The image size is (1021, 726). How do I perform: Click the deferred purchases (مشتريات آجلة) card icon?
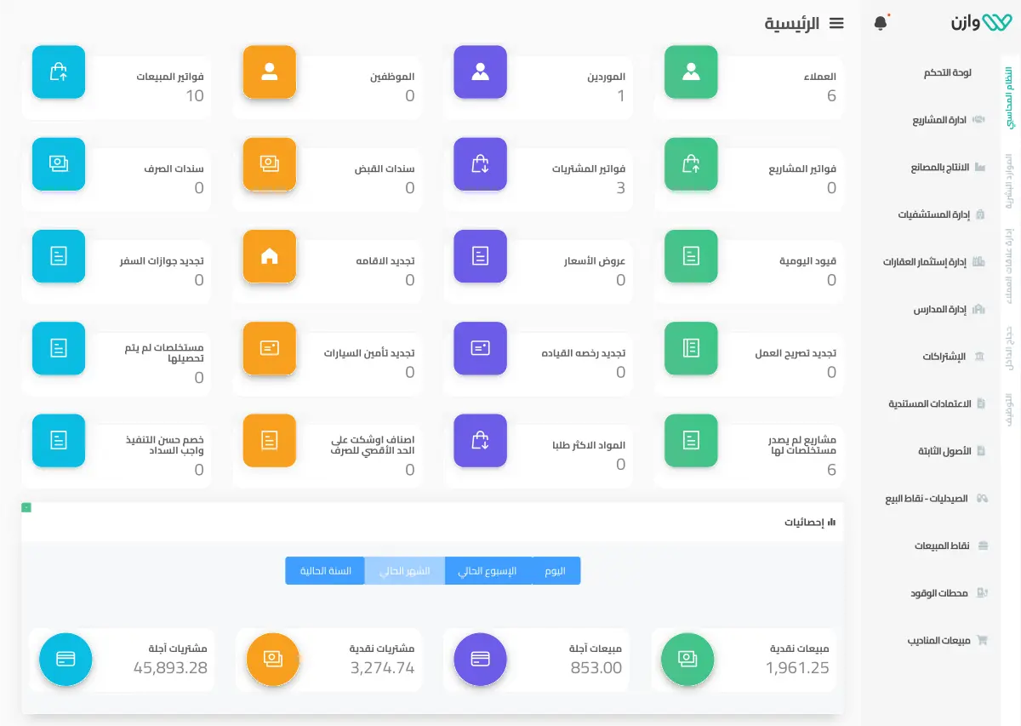click(66, 659)
